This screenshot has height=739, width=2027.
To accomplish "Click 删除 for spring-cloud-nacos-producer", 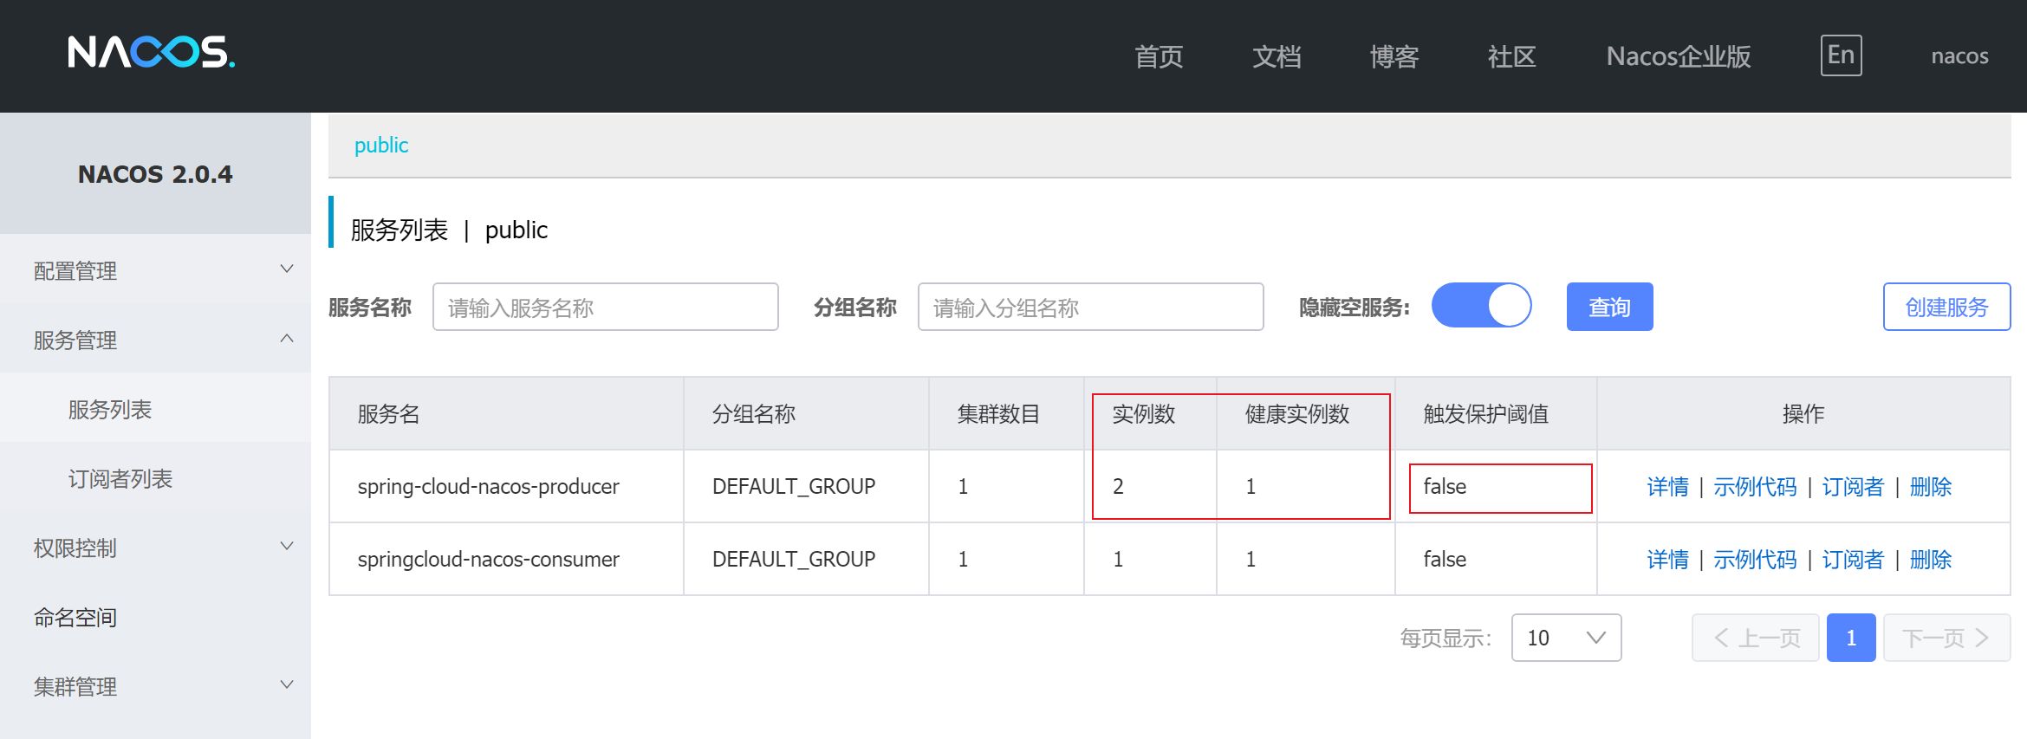I will tap(1931, 487).
